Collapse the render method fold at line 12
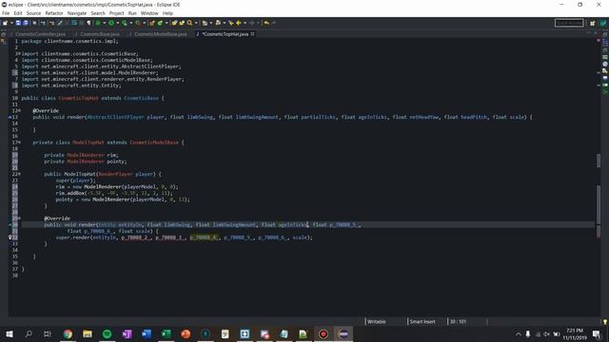The height and width of the screenshot is (342, 609). (x=19, y=110)
